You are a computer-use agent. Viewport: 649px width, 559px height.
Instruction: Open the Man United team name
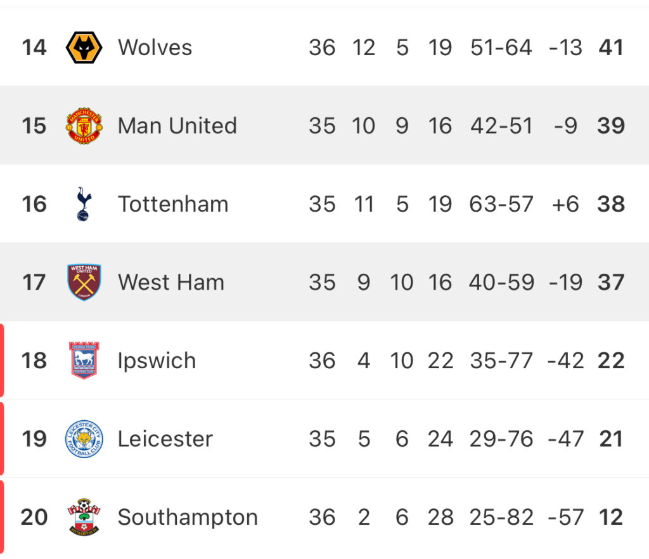[177, 125]
